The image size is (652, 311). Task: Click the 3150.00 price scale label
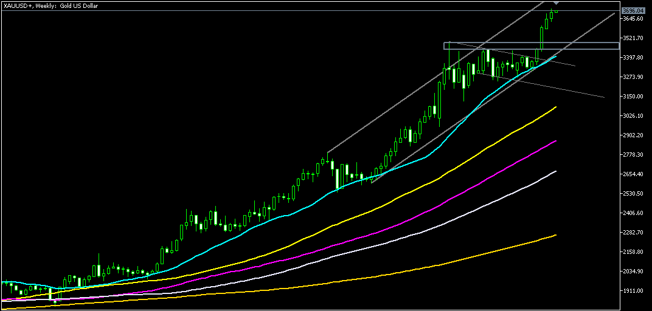point(633,97)
